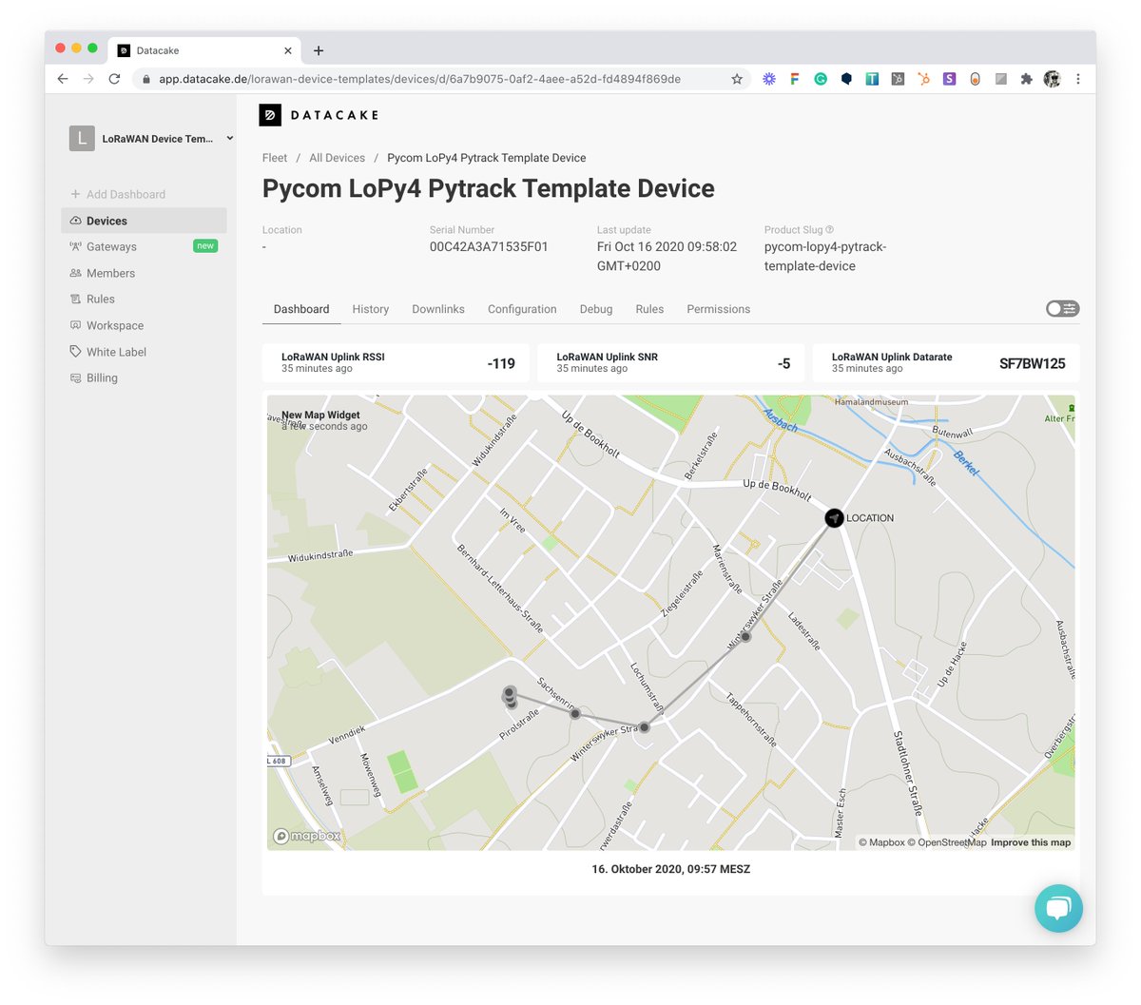Open the Chrome menu with three dots

pyautogui.click(x=1078, y=79)
